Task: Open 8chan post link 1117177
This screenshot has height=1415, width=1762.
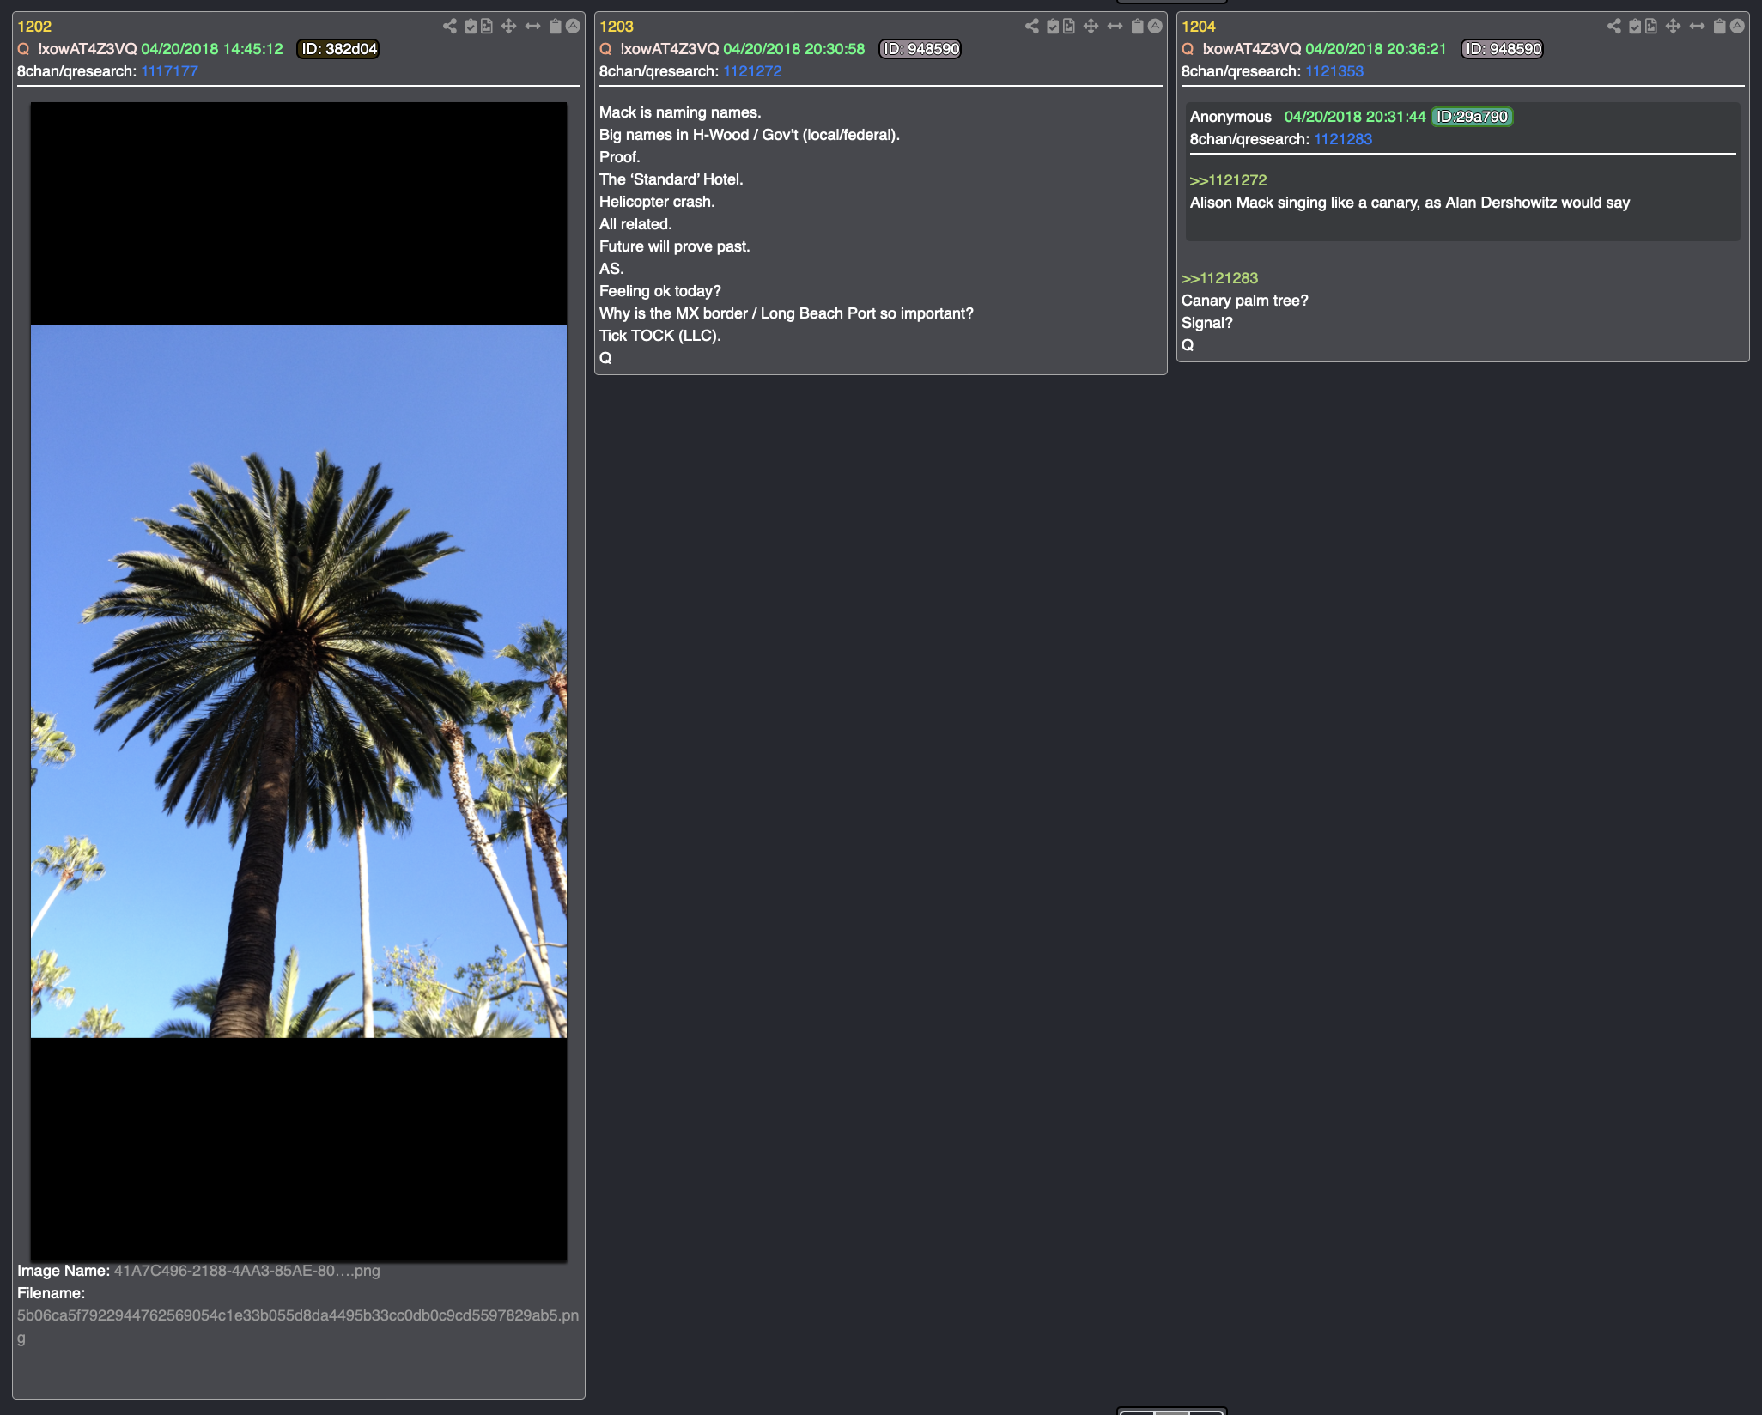Action: [x=170, y=71]
